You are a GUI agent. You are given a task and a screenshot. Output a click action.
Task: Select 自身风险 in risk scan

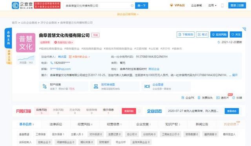(42, 111)
